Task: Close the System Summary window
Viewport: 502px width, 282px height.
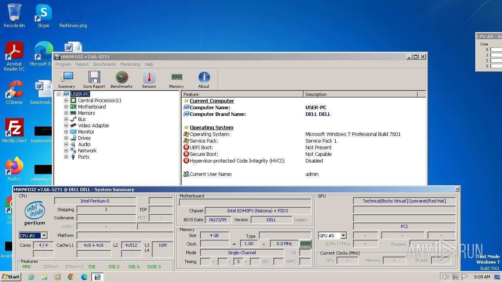Action: point(457,189)
